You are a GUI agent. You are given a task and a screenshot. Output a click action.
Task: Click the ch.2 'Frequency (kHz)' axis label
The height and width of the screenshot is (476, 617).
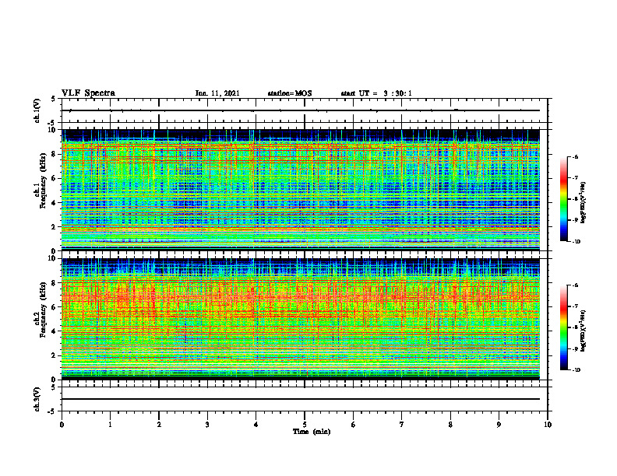pos(43,310)
